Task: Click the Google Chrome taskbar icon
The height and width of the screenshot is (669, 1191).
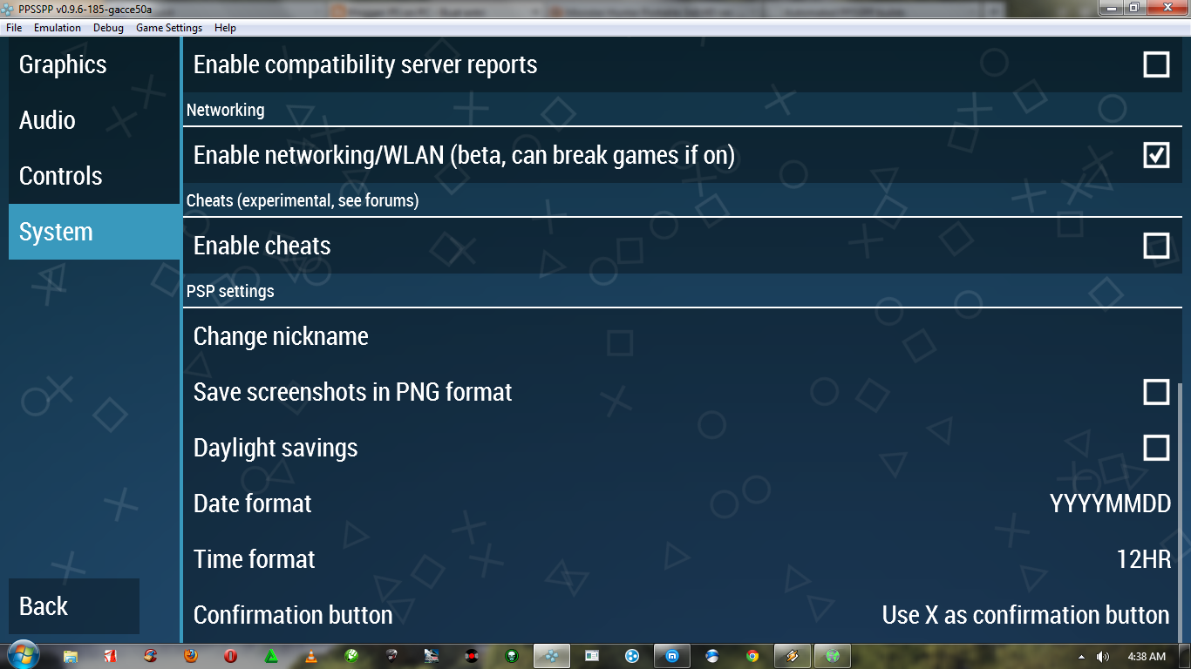Action: (x=752, y=656)
